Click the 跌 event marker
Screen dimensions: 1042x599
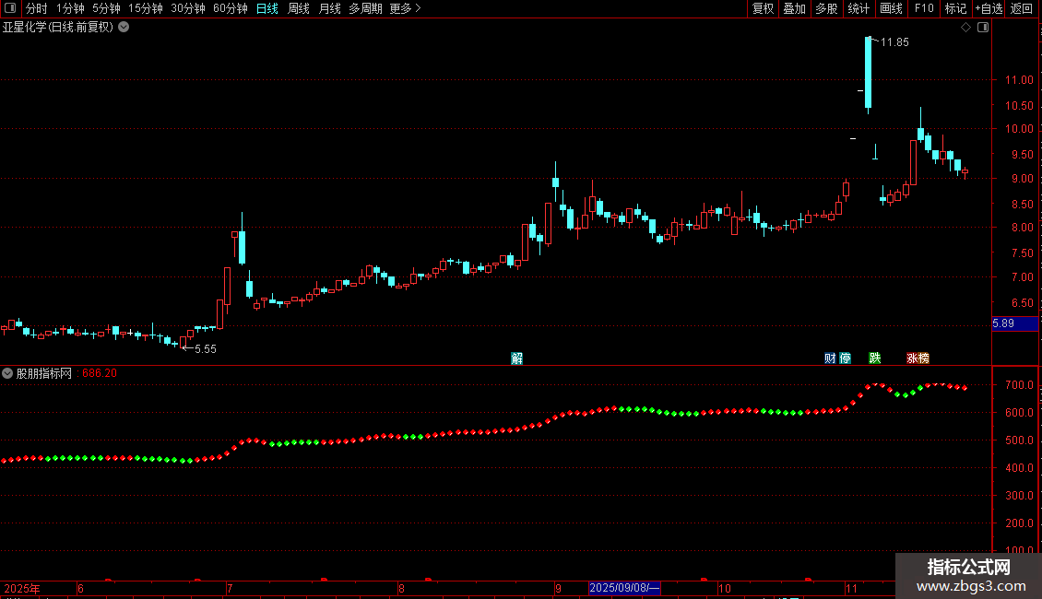[x=875, y=358]
